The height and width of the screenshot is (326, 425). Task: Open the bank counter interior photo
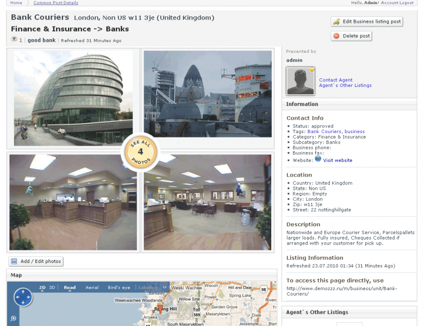(73, 203)
